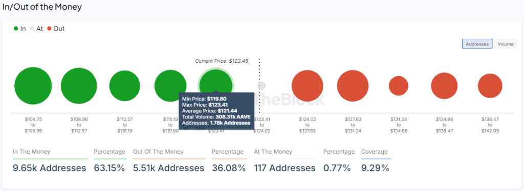The width and height of the screenshot is (524, 191).
Task: Click the red bubble for $124.02 to $127.63
Action: coord(307,86)
